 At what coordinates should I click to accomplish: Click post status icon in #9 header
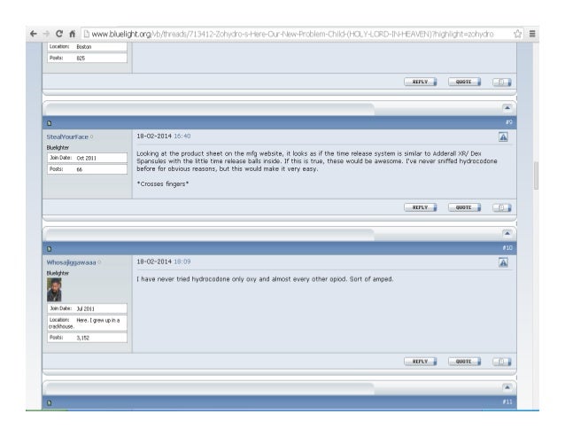[50, 123]
